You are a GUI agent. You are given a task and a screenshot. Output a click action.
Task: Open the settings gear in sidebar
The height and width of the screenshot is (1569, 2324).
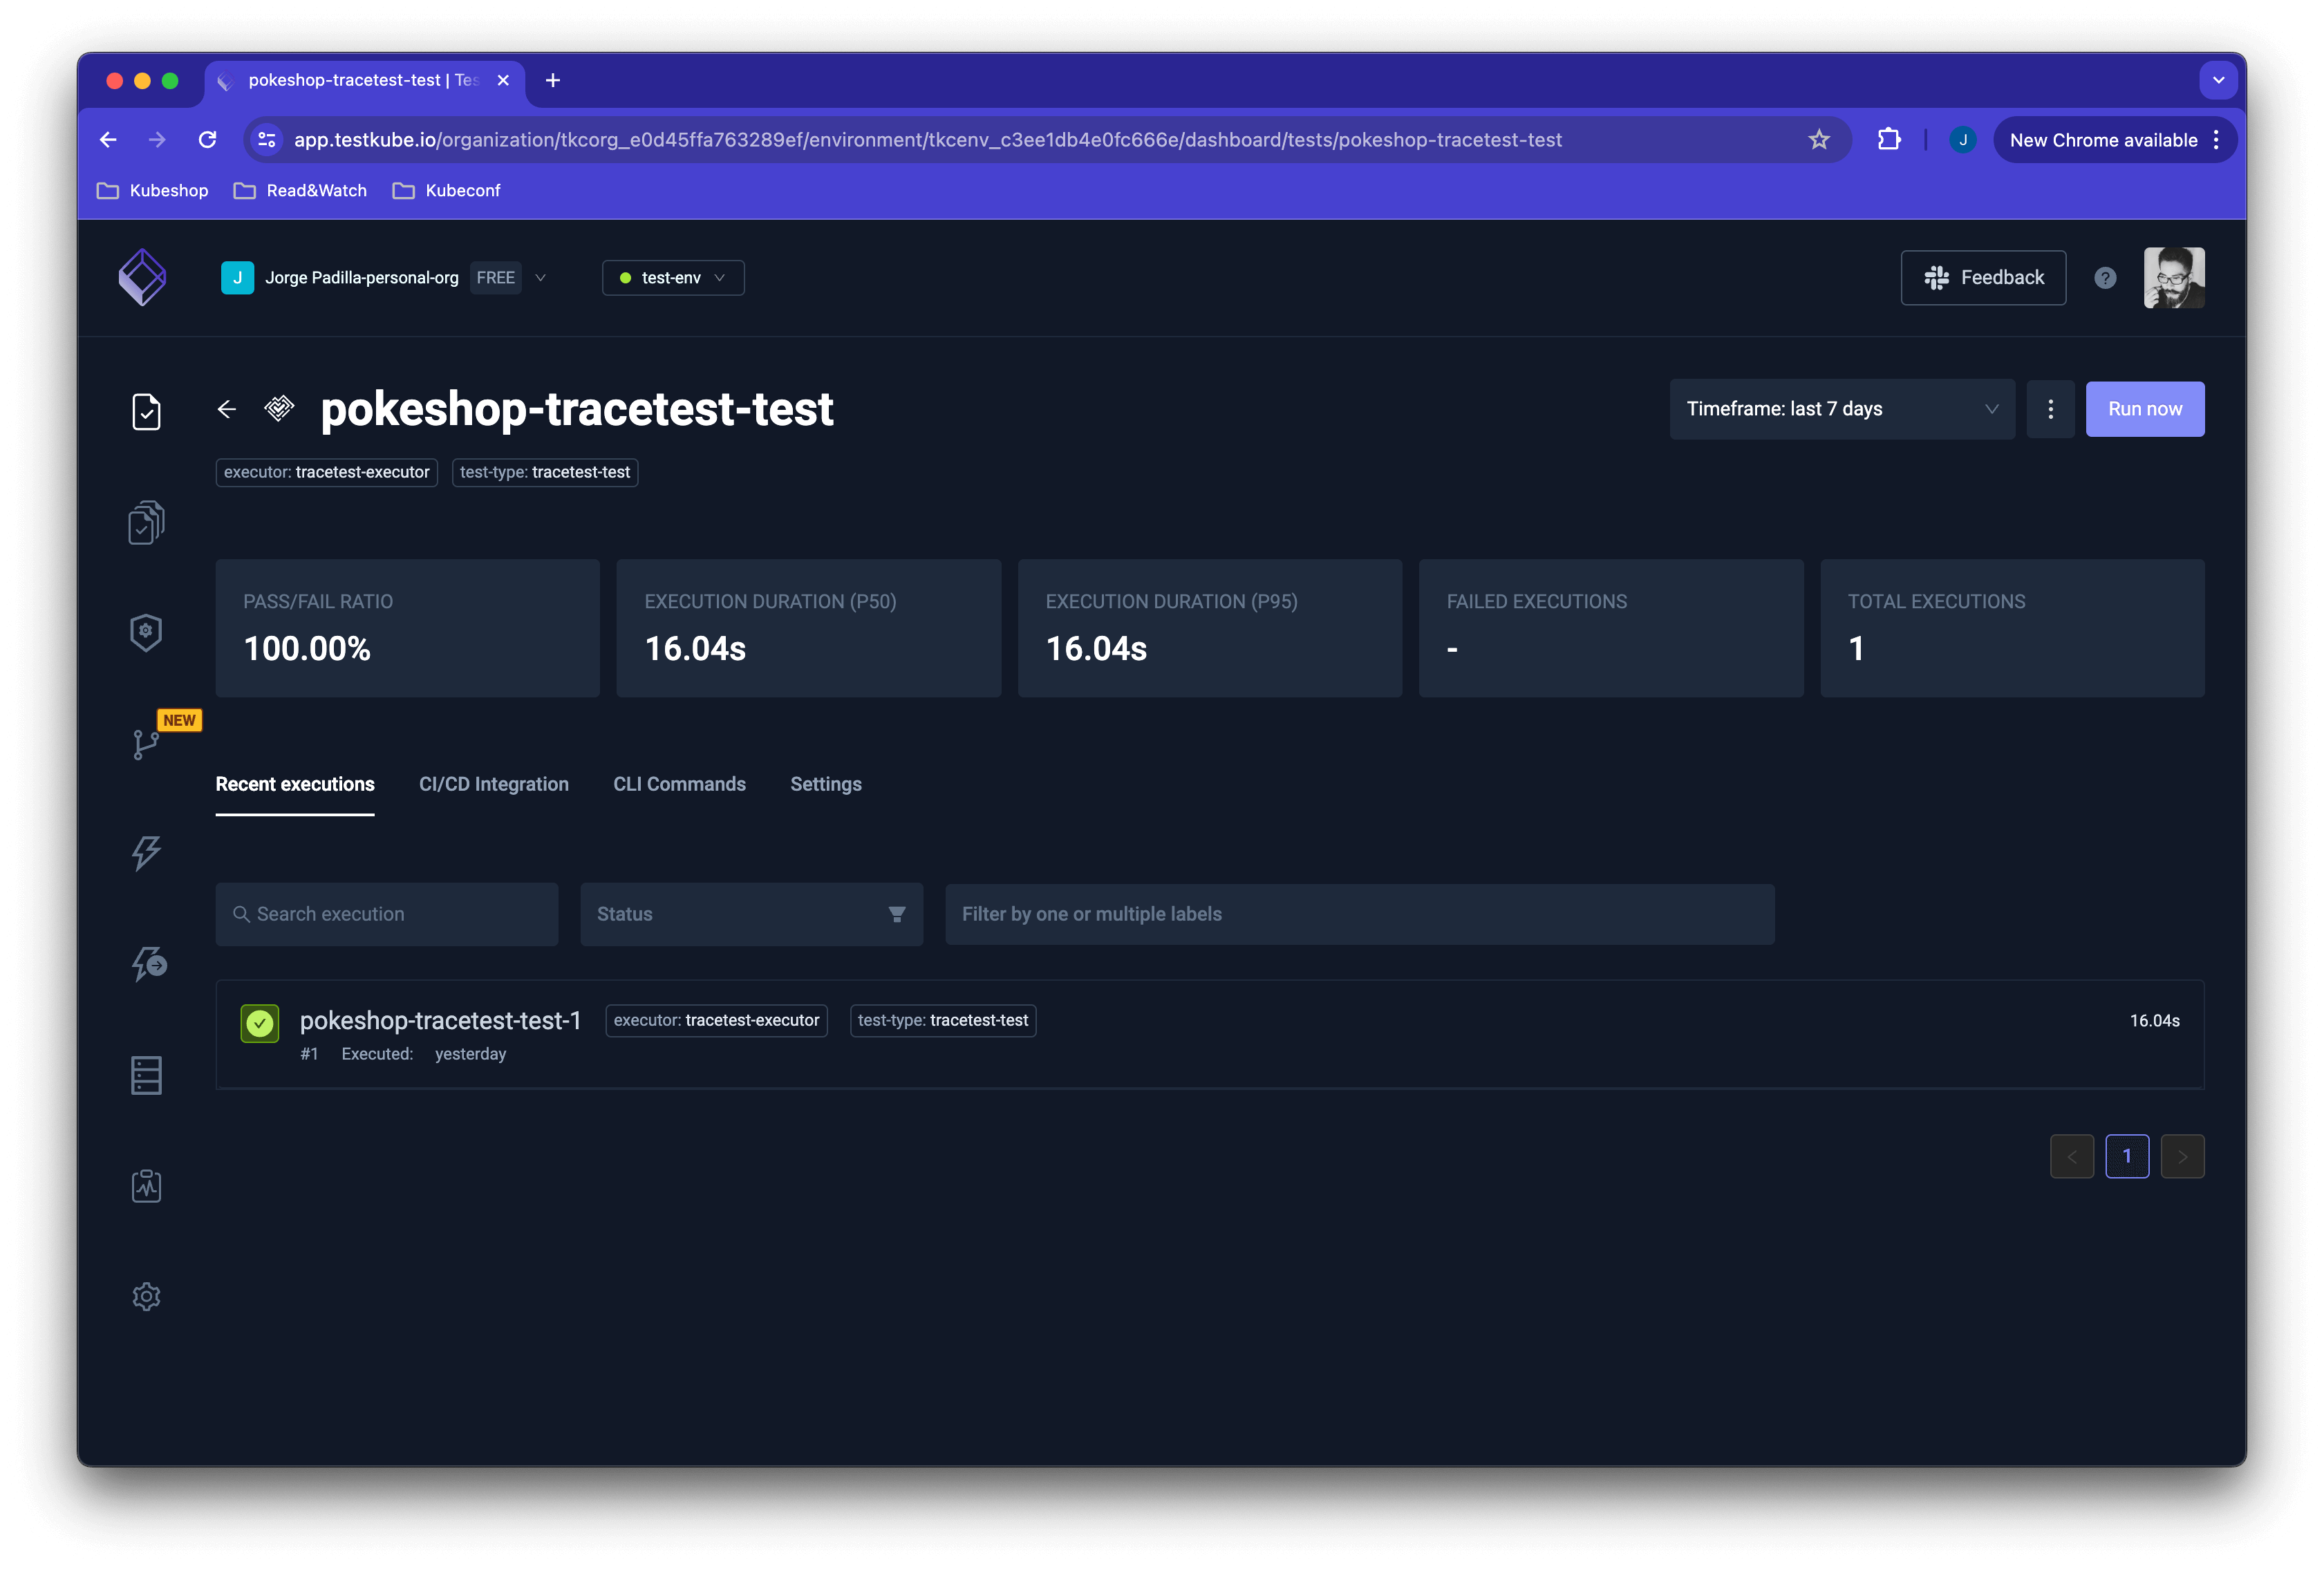click(x=146, y=1297)
